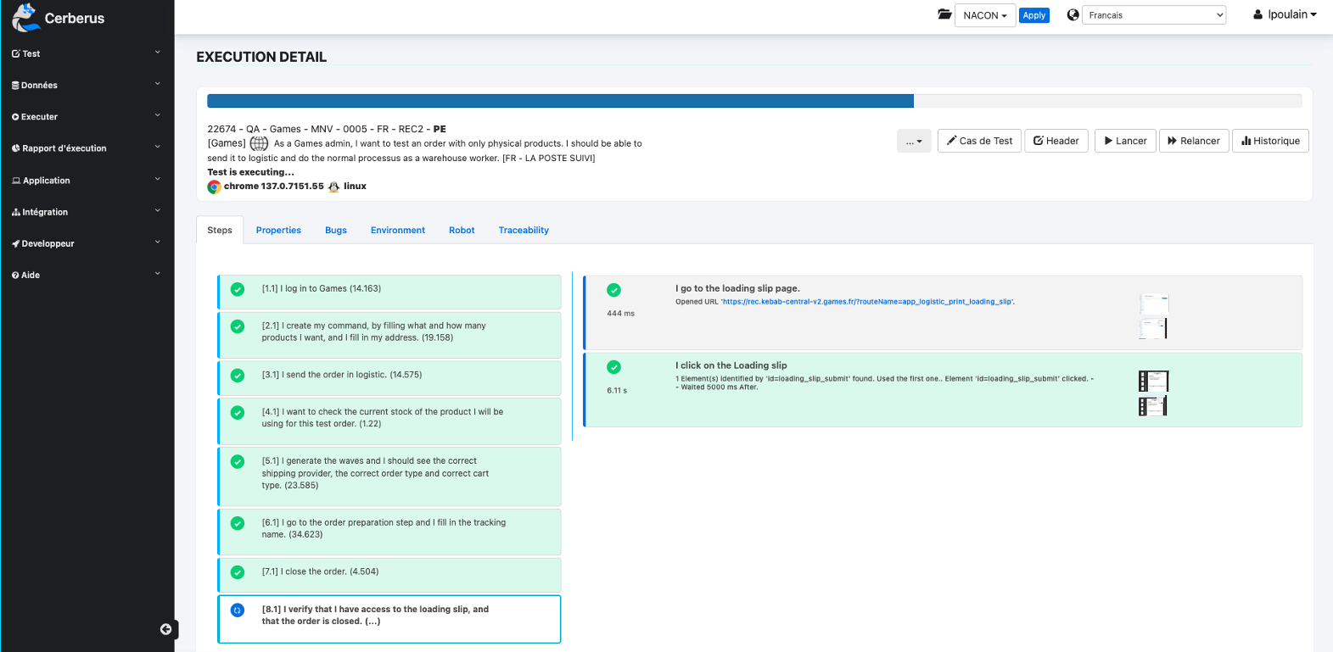The width and height of the screenshot is (1333, 652).
Task: Open the loading slip URL link
Action: 866,302
